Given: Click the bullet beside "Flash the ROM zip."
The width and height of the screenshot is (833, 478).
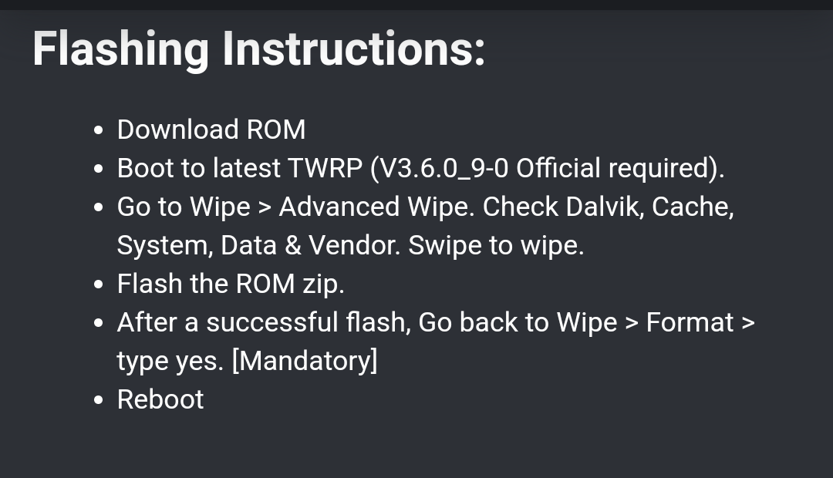Looking at the screenshot, I should 98,284.
